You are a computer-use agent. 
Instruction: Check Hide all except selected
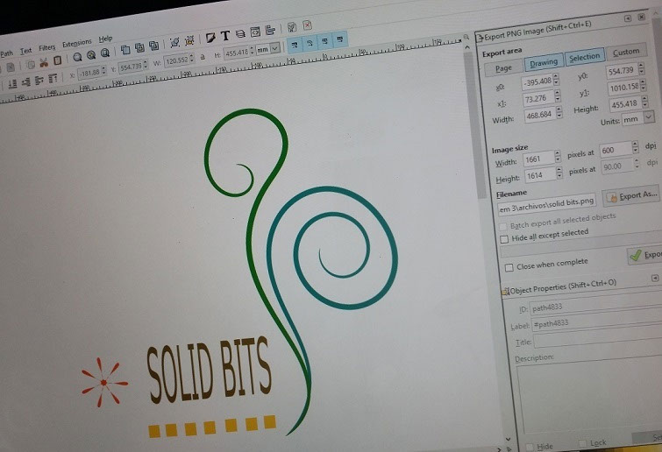coord(504,239)
